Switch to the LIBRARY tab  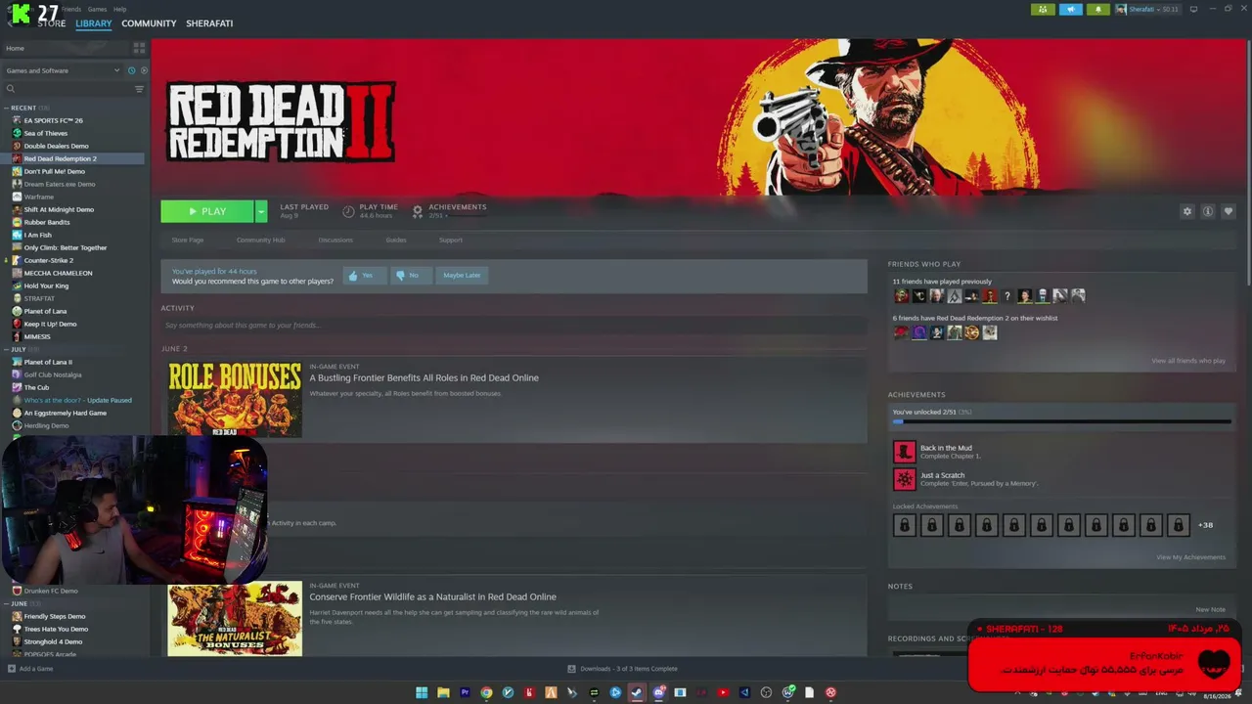pyautogui.click(x=94, y=23)
